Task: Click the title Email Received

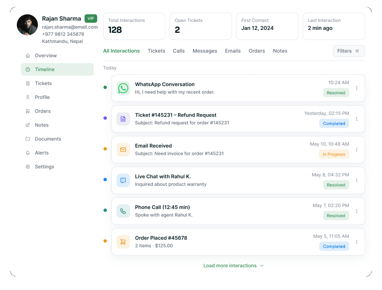Action: point(154,146)
